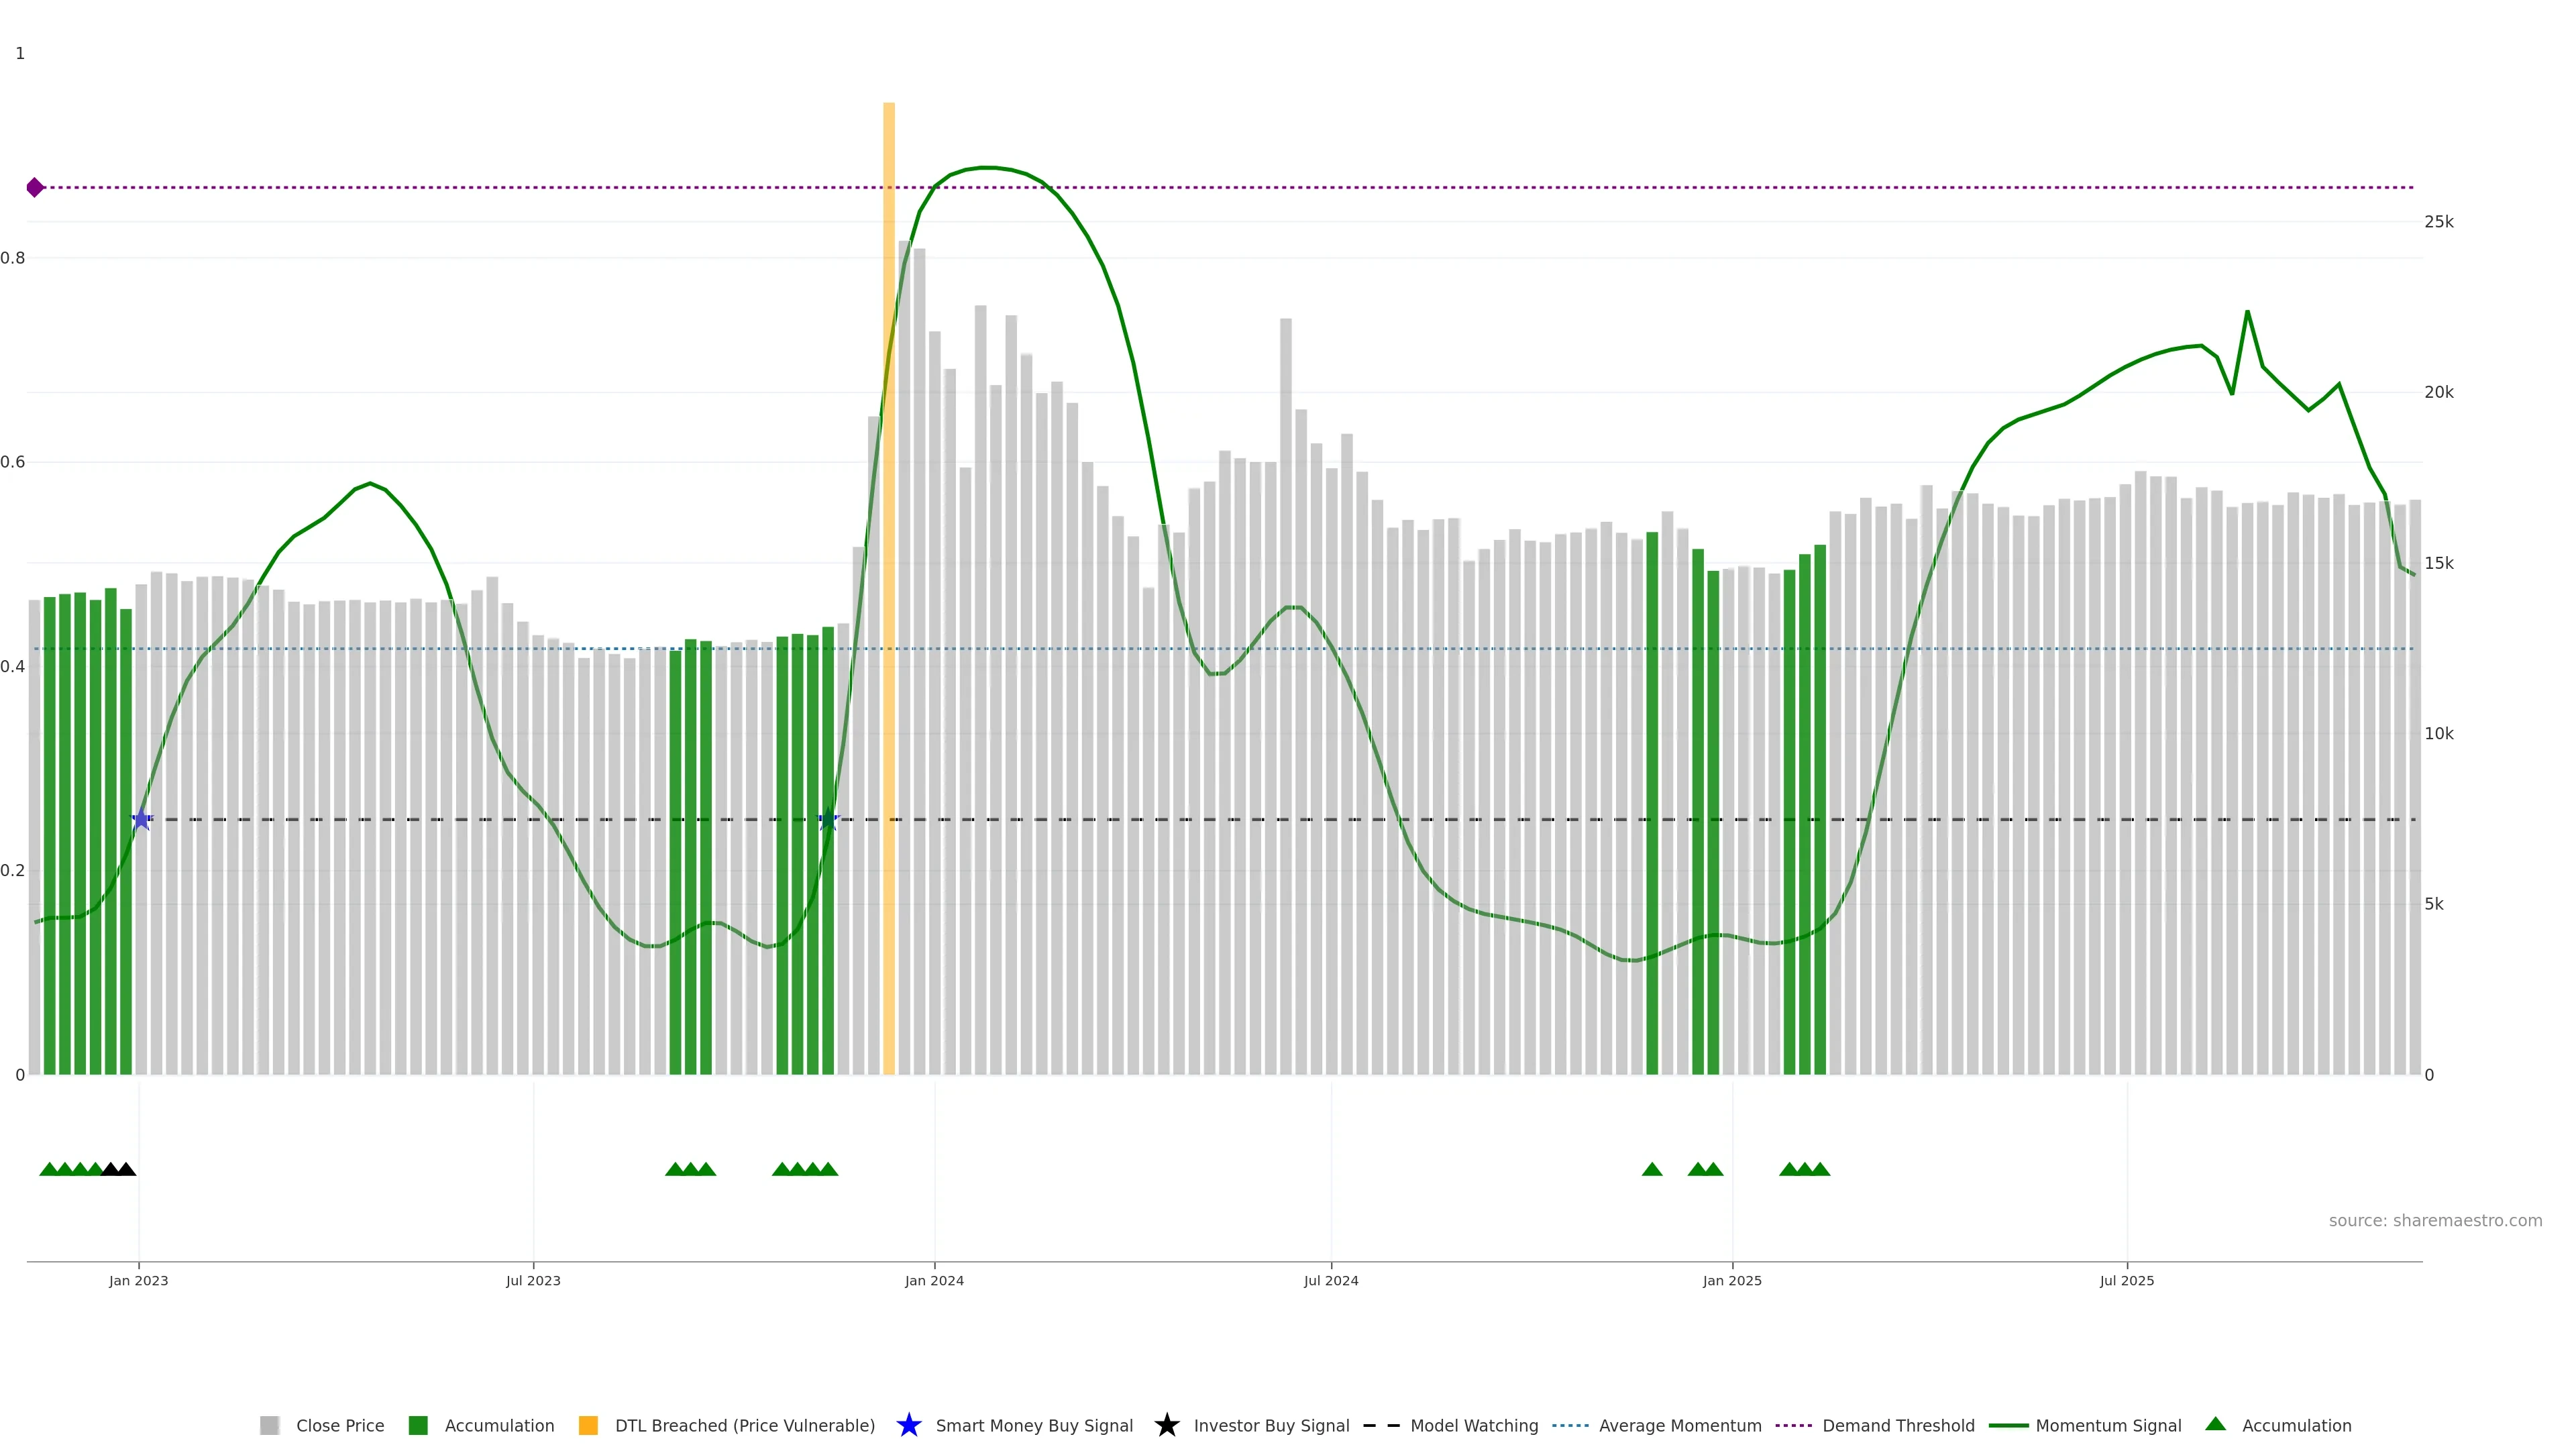Click the Jan 2024 axis label
Viewport: 2576px width, 1449px height.
(x=934, y=1280)
